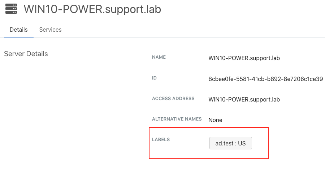Click the WIN10-POWER.support.lab page title heading
Screen dimensions: 325x176
(92, 9)
